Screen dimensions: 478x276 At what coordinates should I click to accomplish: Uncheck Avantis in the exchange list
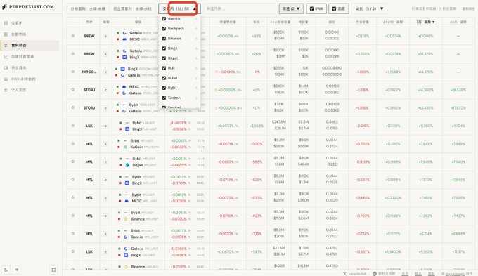click(164, 18)
